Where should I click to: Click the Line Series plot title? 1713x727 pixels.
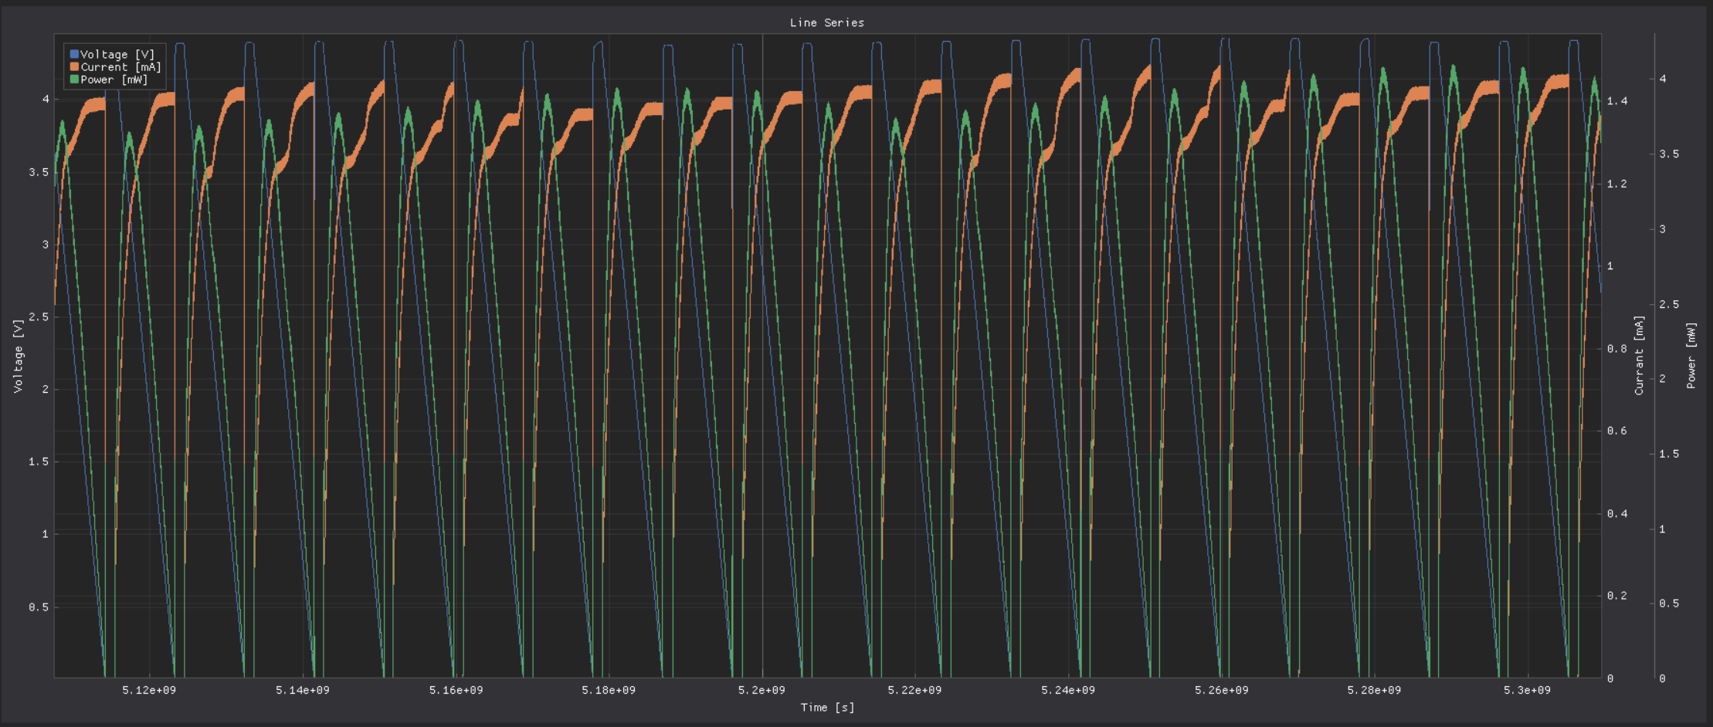(x=827, y=22)
